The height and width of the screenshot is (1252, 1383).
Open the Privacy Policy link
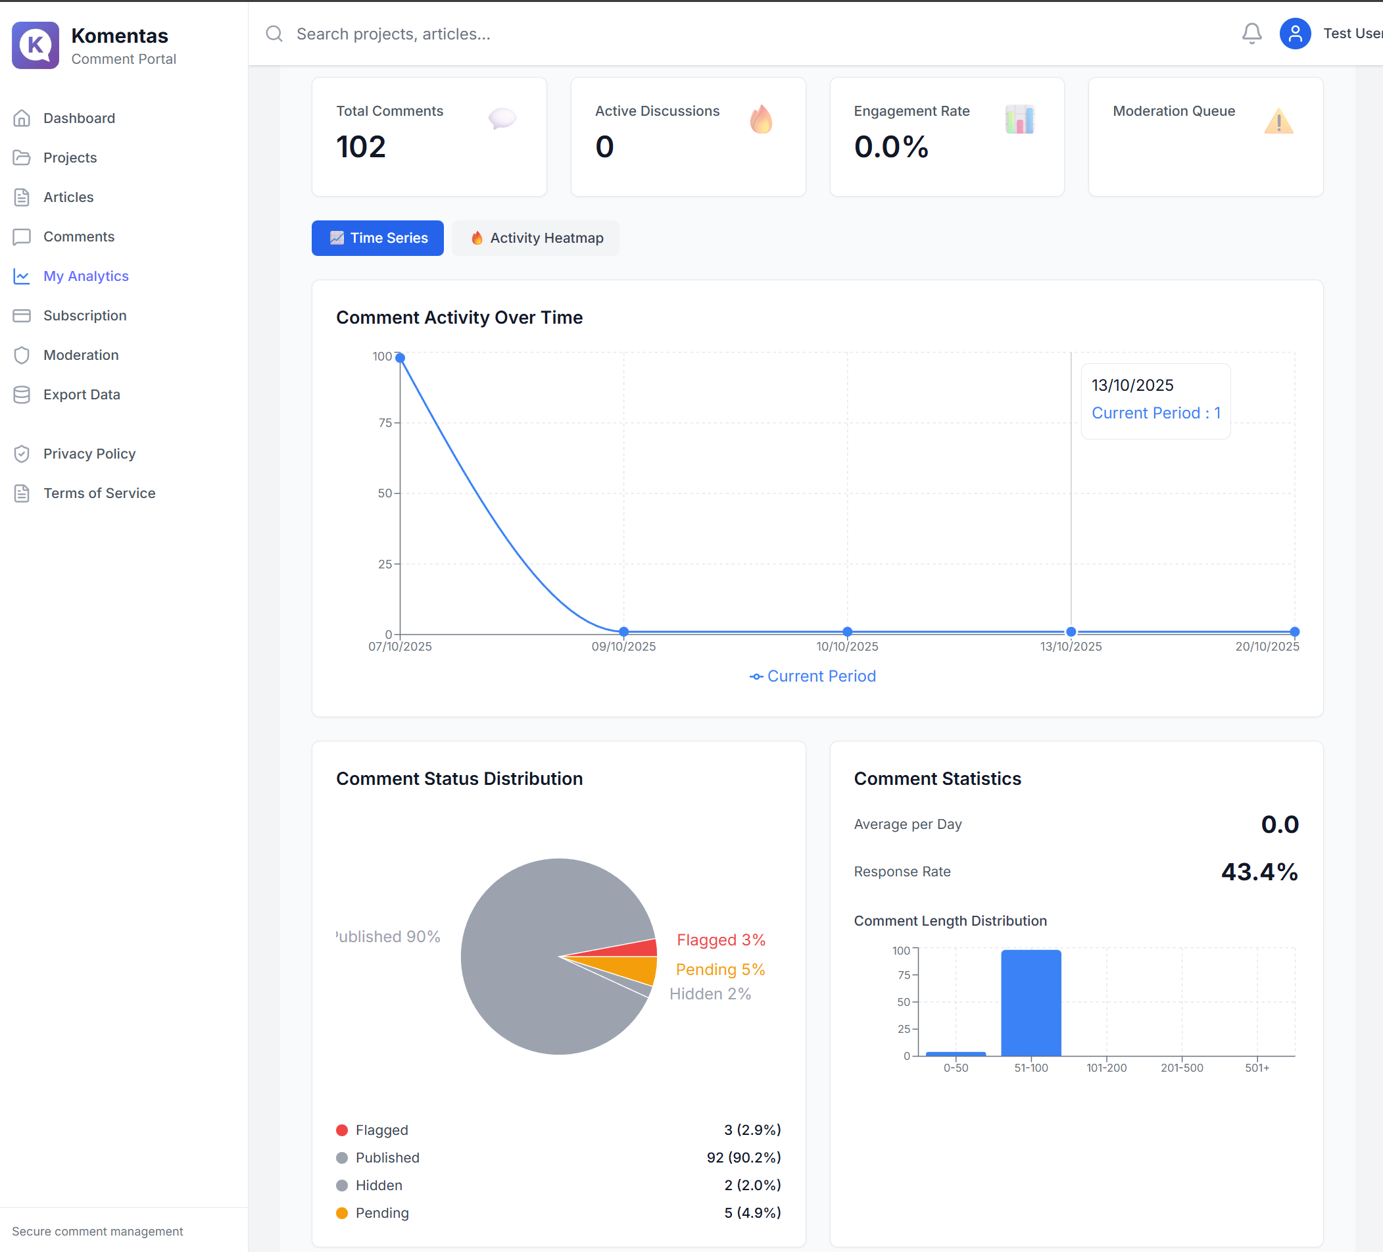point(89,454)
